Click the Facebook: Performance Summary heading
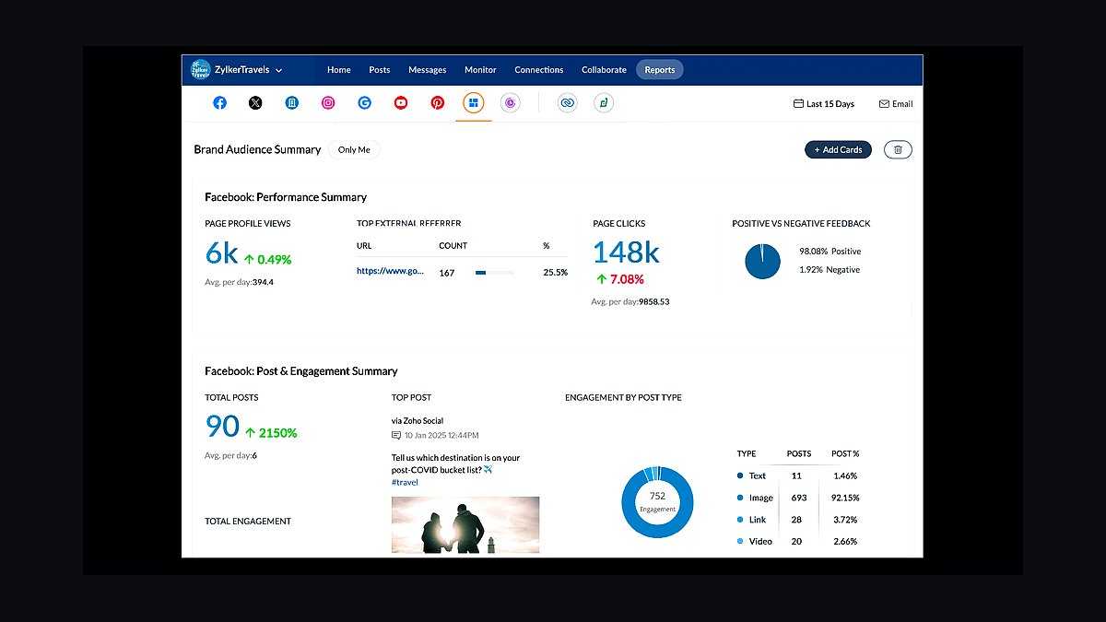This screenshot has height=622, width=1106. click(286, 197)
